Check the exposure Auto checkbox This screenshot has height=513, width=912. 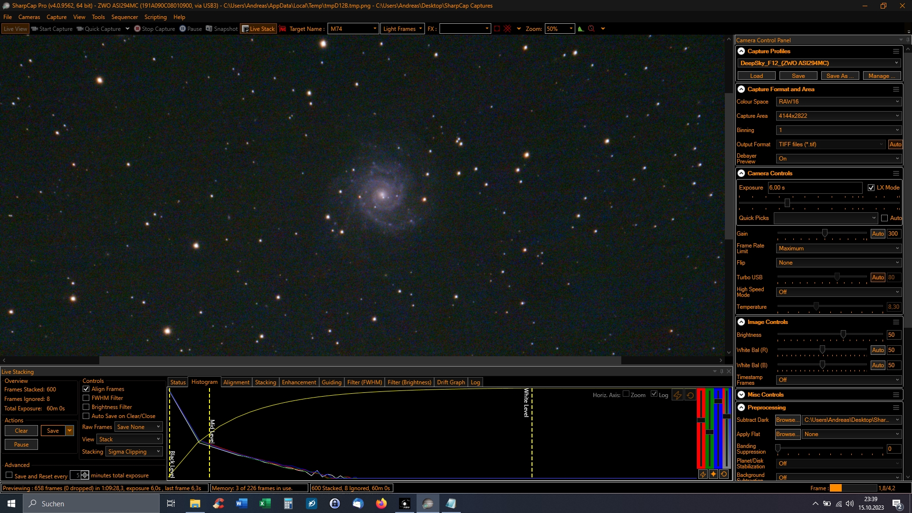pos(884,218)
